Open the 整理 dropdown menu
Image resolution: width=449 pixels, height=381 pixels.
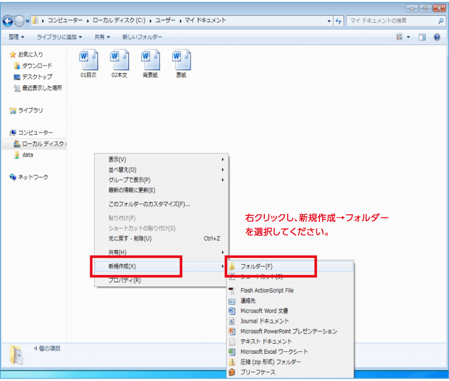click(x=16, y=37)
